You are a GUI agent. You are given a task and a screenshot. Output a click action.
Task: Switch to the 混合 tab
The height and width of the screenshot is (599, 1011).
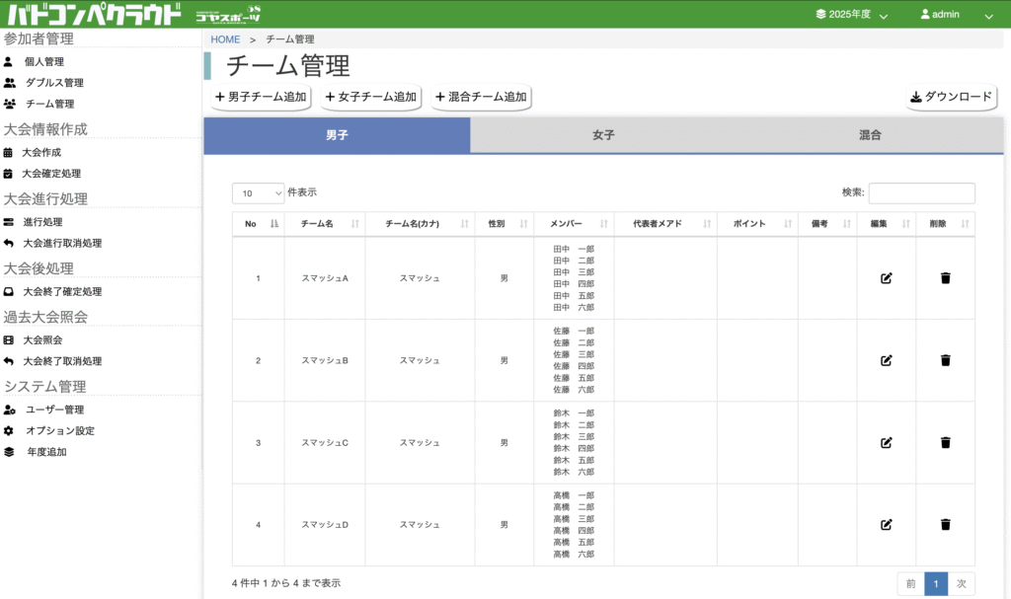pyautogui.click(x=870, y=135)
